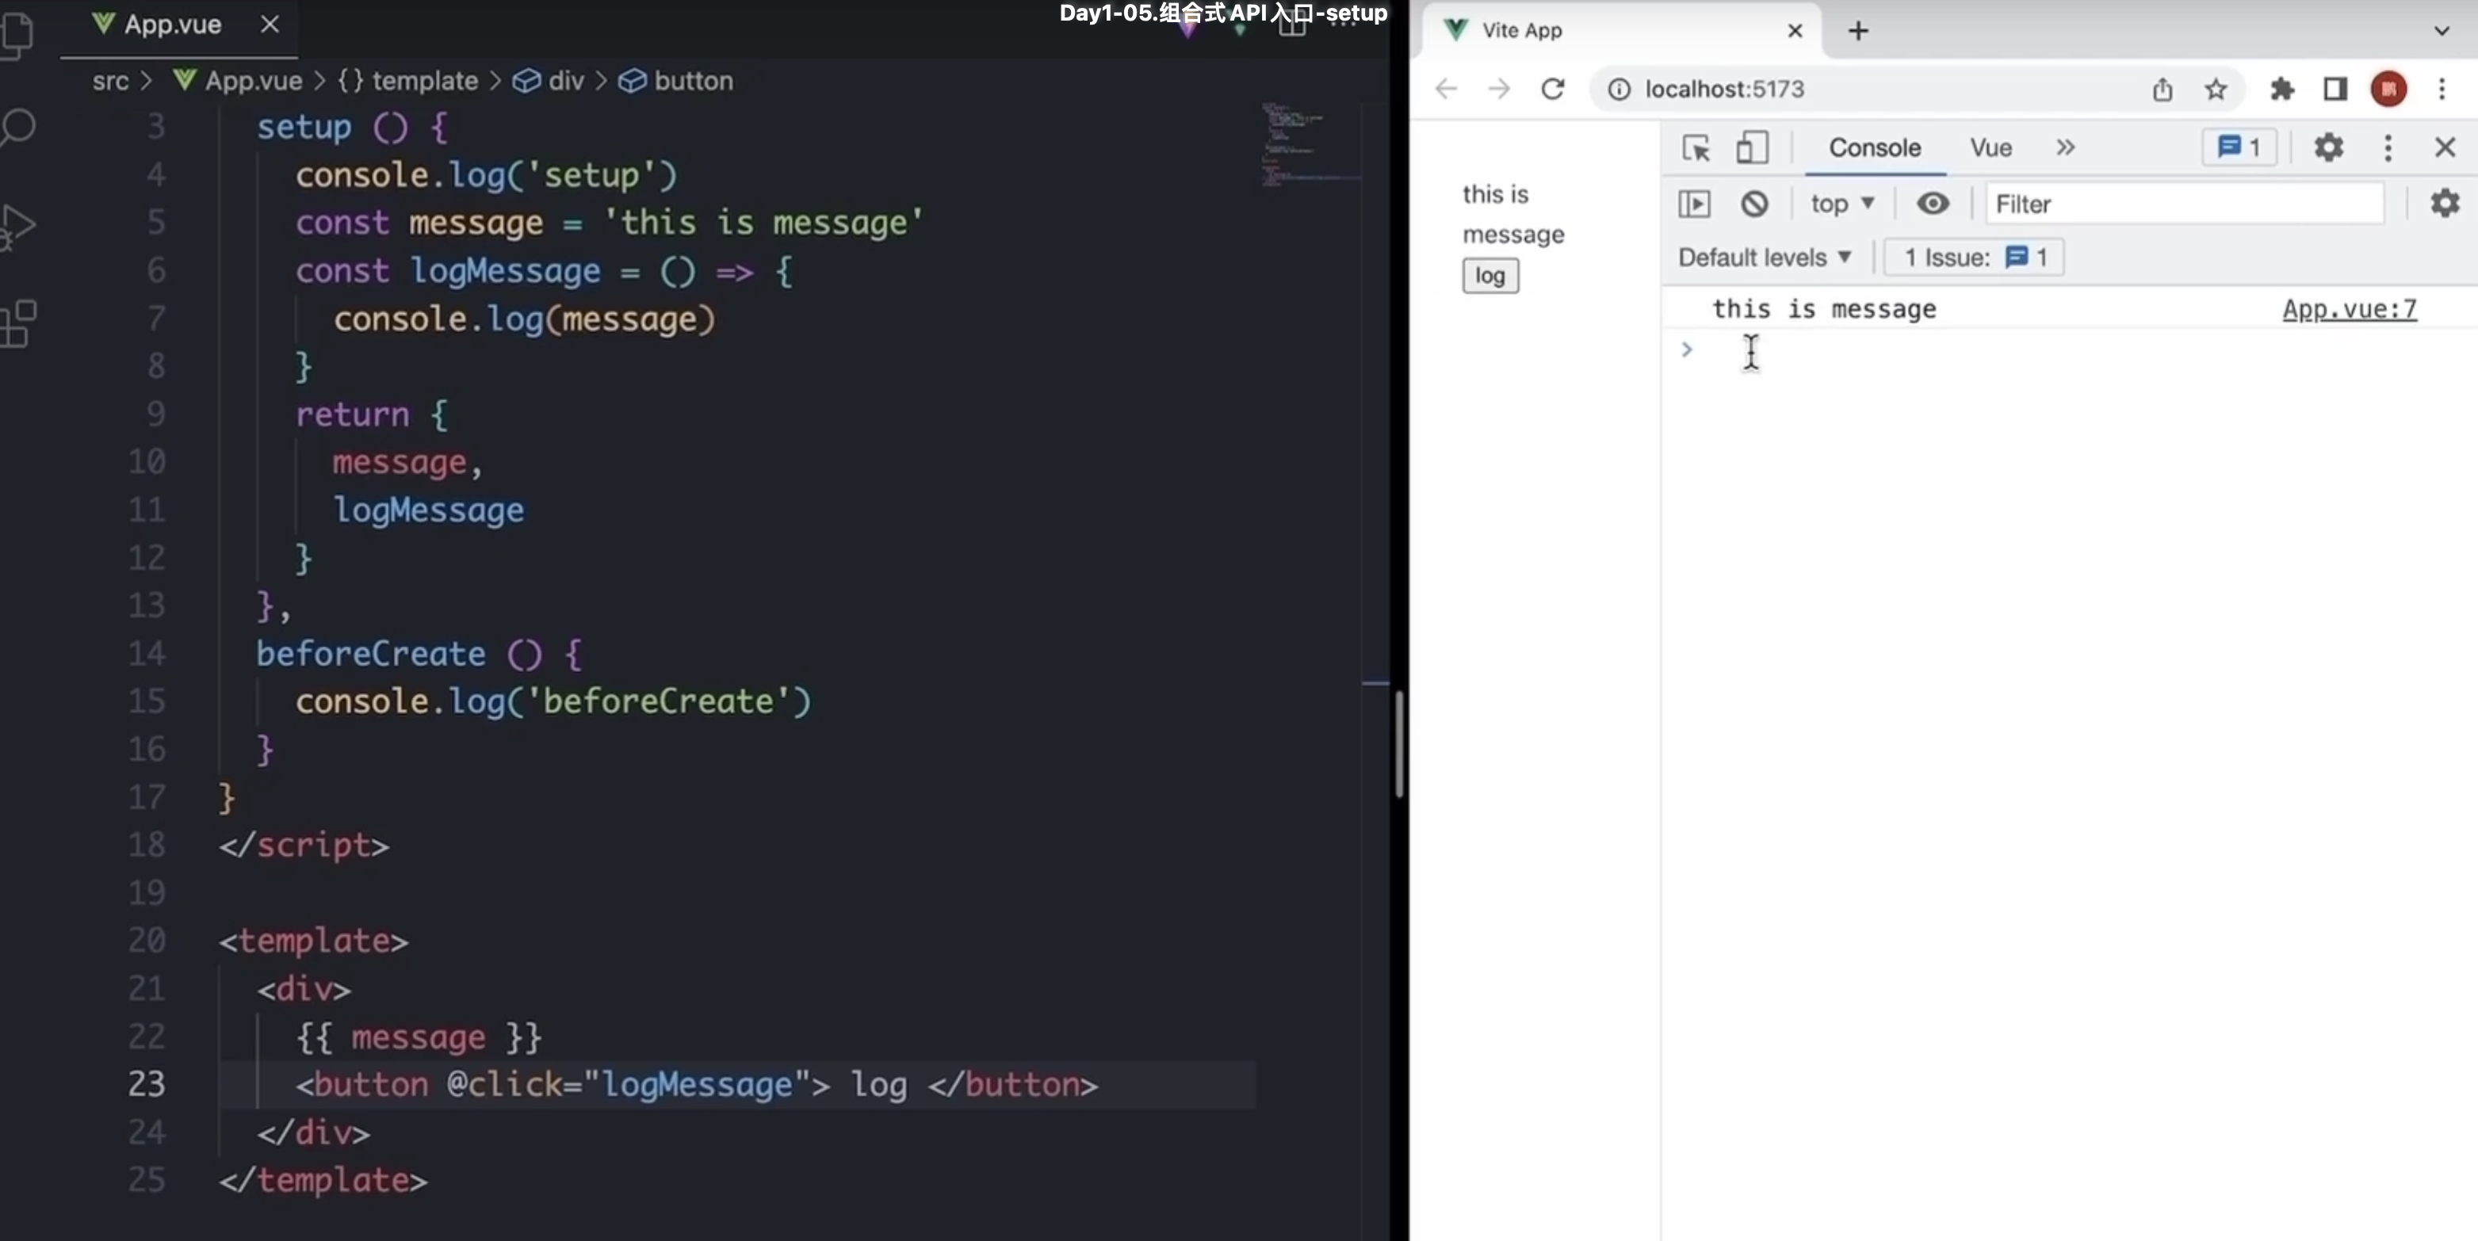Viewport: 2478px width, 1241px height.
Task: Bookmark this page with star icon
Action: [2216, 90]
